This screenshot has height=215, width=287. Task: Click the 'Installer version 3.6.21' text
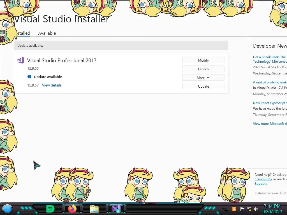point(271,193)
